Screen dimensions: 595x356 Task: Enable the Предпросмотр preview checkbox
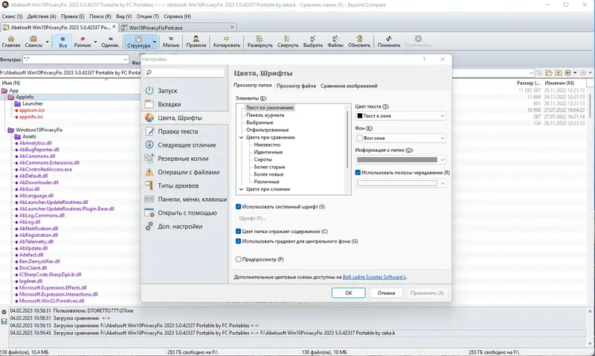[238, 259]
